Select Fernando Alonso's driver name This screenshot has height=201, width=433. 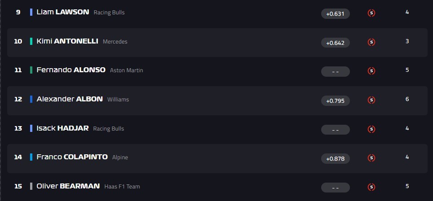[x=71, y=70]
